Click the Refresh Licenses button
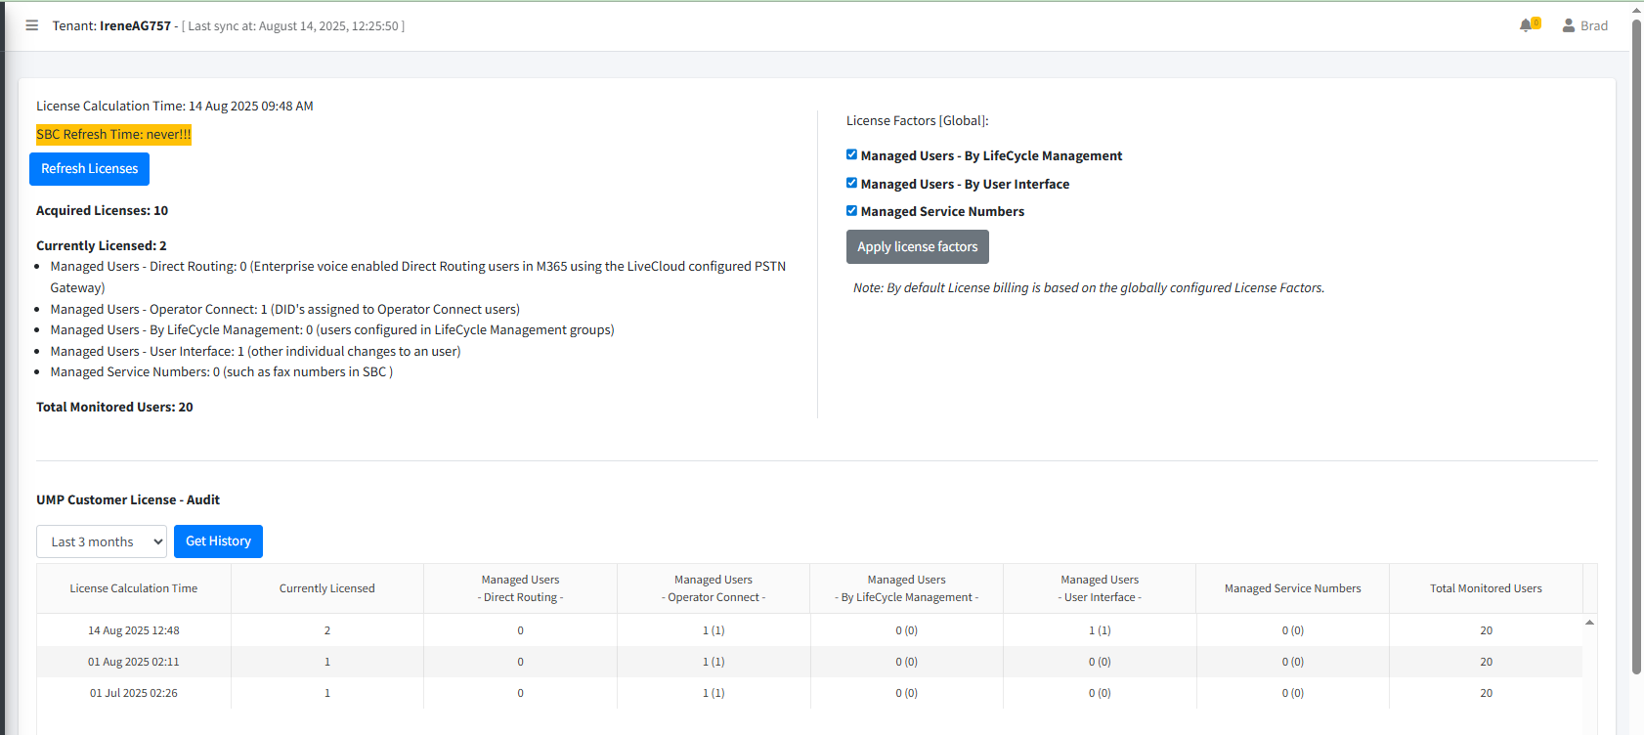 pyautogui.click(x=89, y=169)
